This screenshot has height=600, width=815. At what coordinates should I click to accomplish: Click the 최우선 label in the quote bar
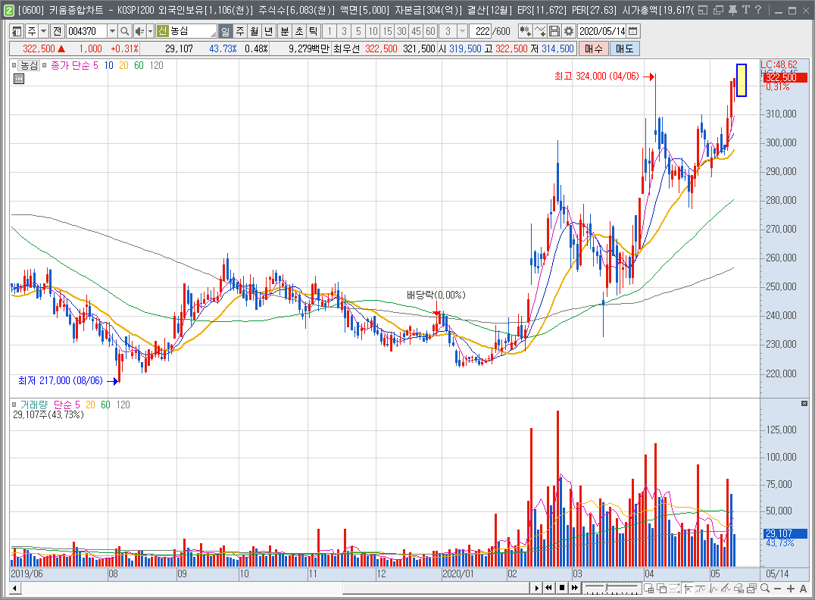point(346,49)
